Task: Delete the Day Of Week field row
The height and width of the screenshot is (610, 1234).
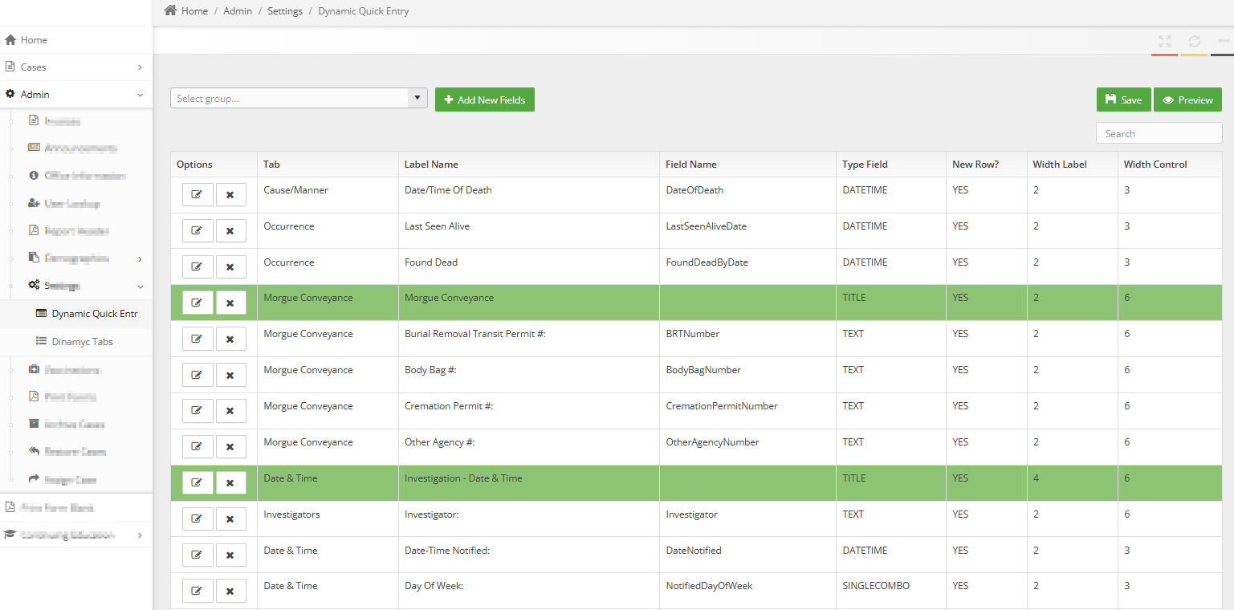Action: tap(231, 591)
